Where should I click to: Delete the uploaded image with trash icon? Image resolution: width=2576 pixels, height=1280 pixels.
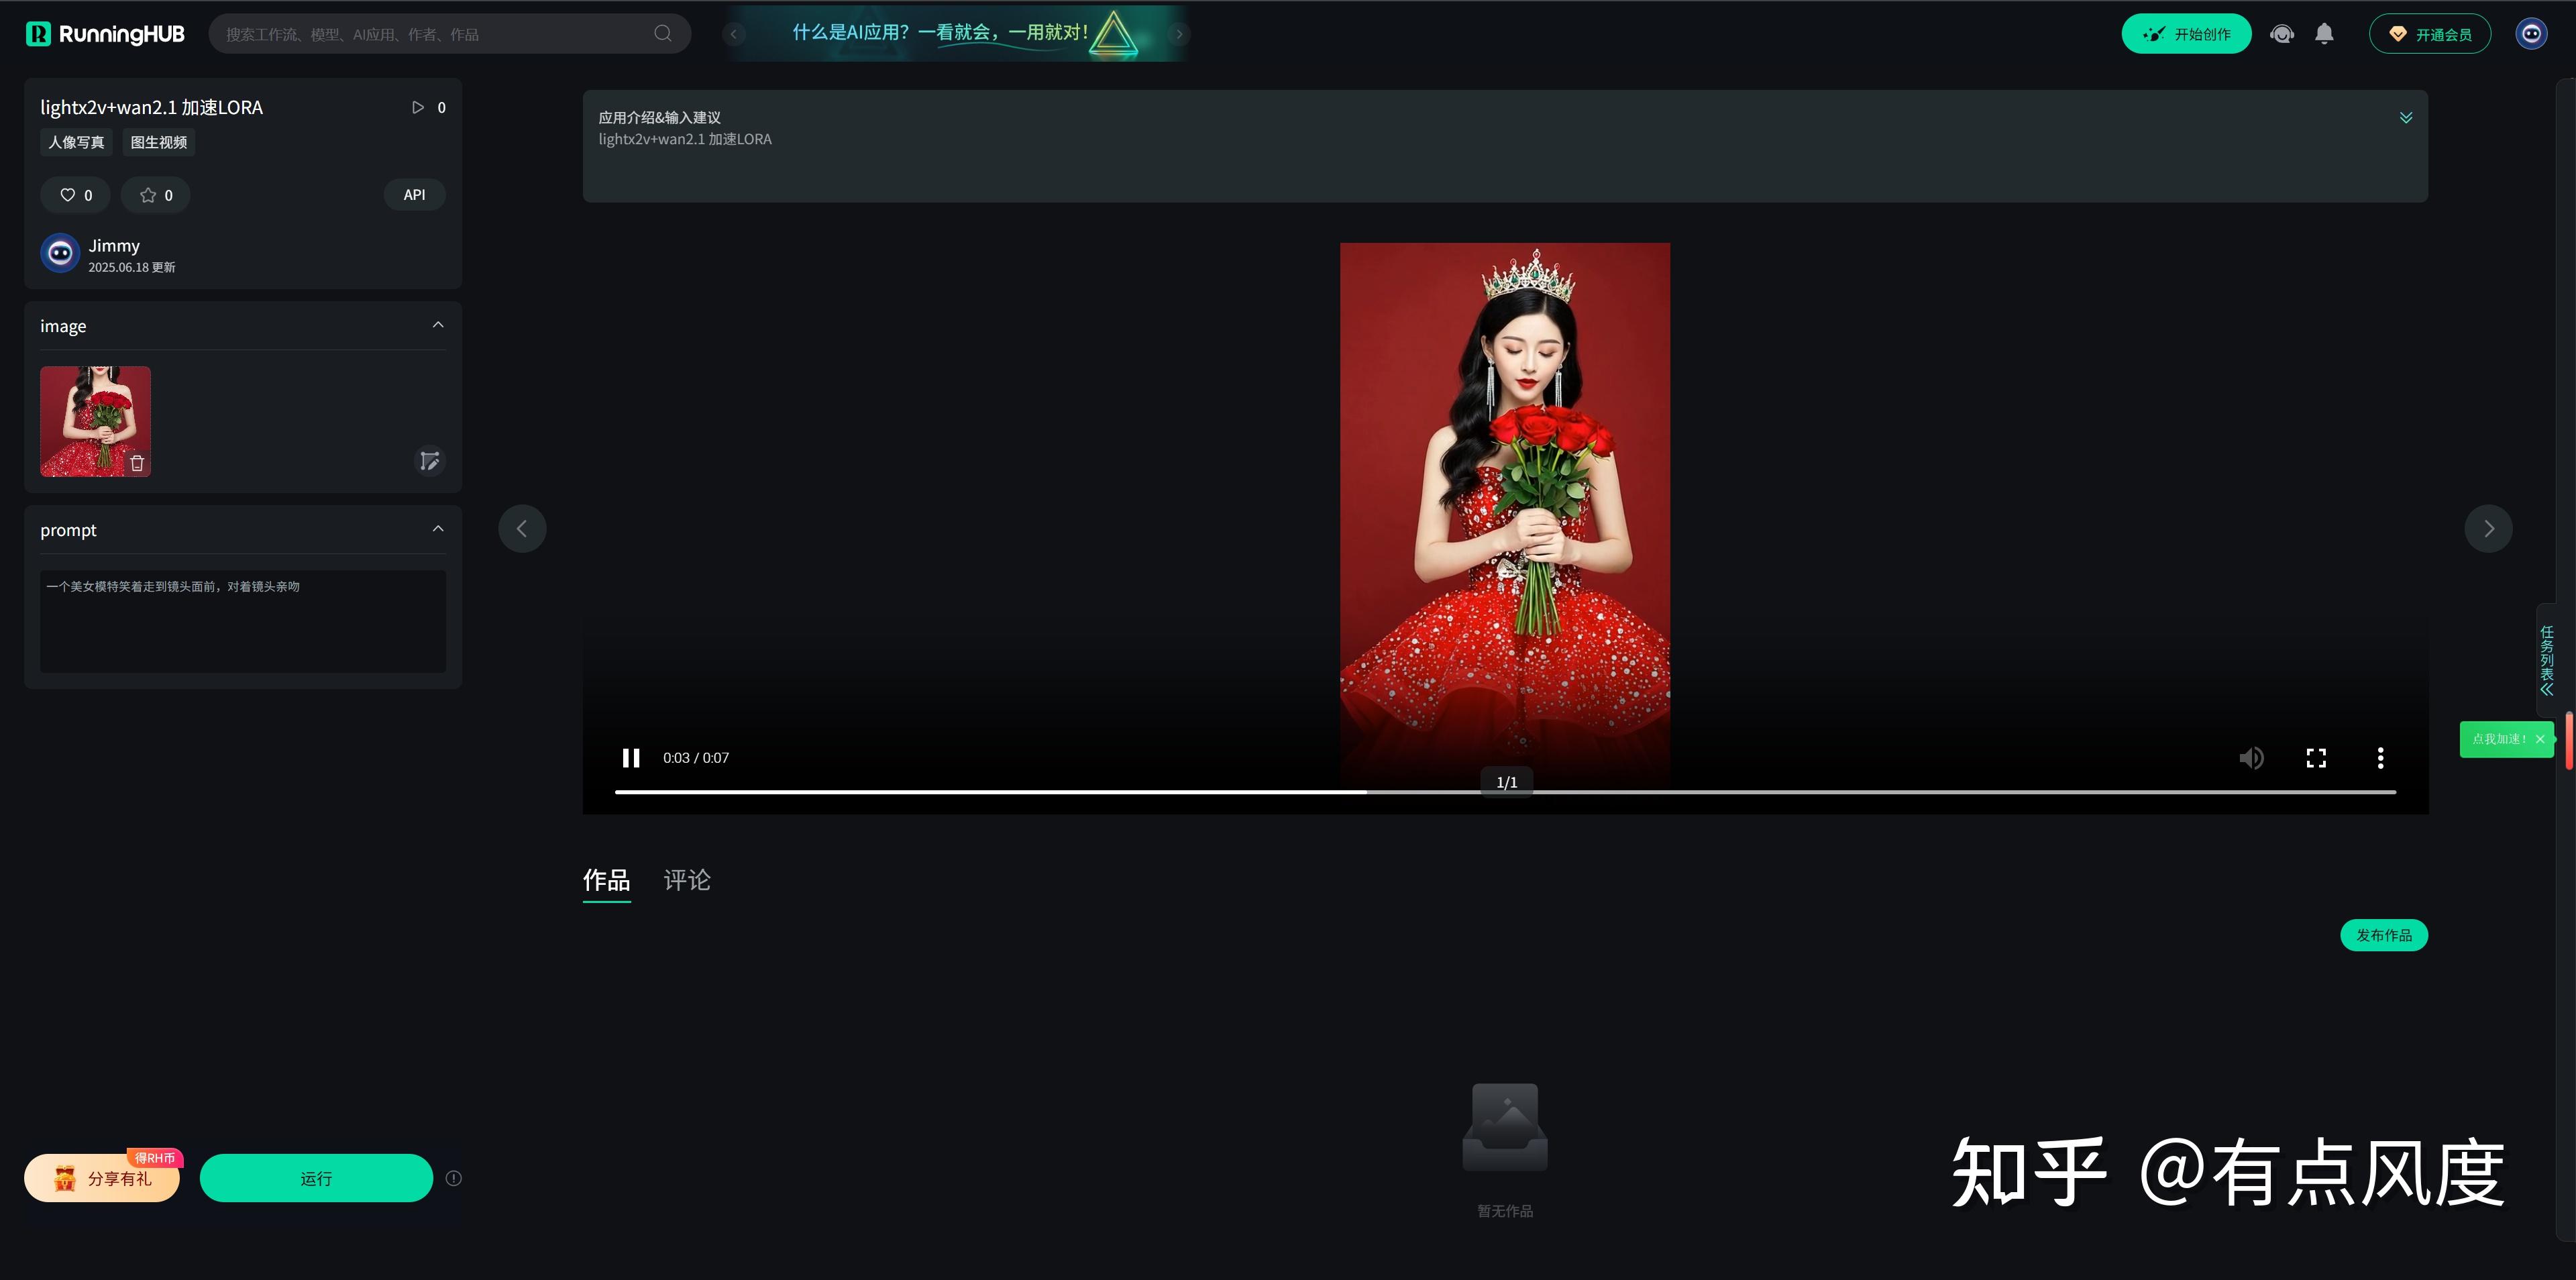137,463
